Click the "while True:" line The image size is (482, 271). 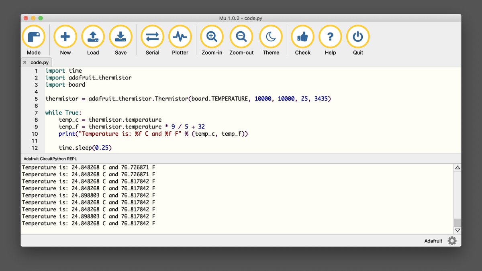[x=63, y=113]
